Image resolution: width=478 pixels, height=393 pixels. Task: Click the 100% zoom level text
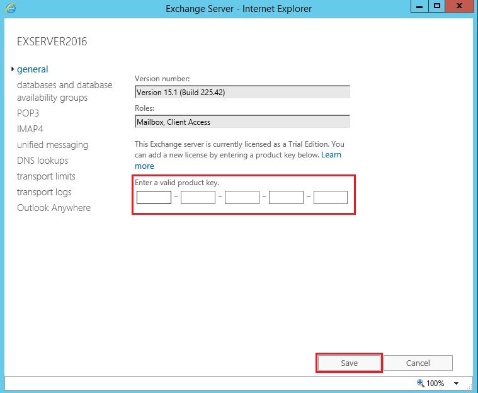tap(435, 384)
